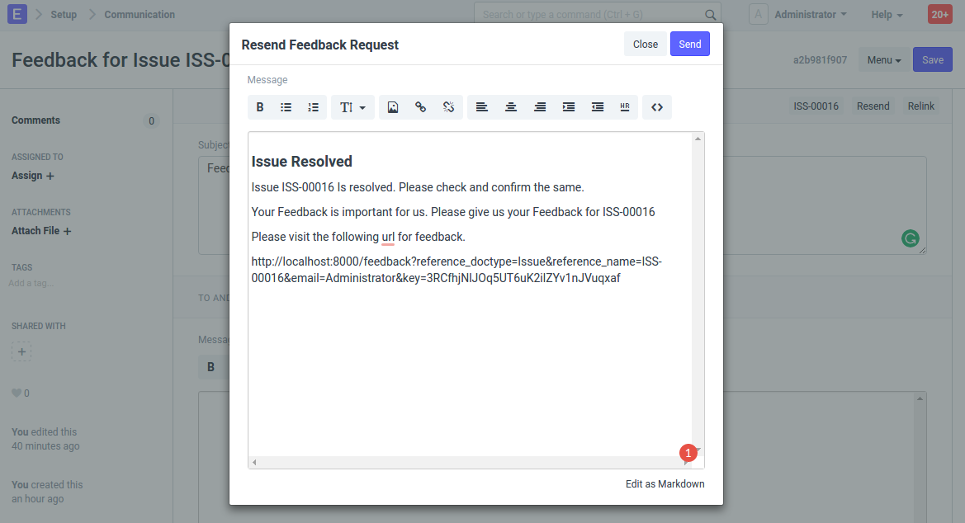Insert an unordered bullet list

[x=286, y=107]
